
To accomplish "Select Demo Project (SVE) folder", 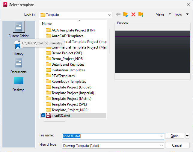I will (x=64, y=53).
